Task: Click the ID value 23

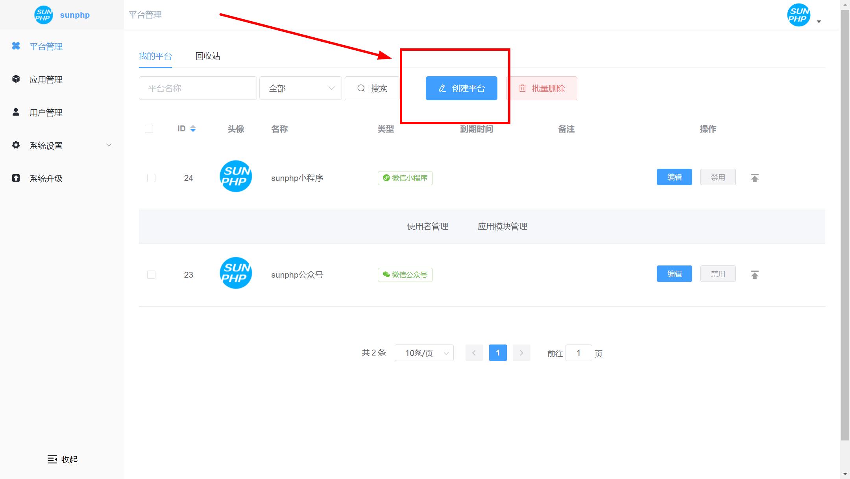Action: pyautogui.click(x=188, y=275)
